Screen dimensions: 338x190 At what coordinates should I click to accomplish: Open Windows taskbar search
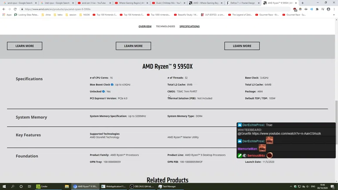pos(12,186)
